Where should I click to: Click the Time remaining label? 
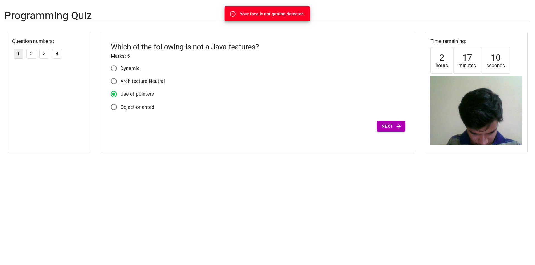click(448, 41)
